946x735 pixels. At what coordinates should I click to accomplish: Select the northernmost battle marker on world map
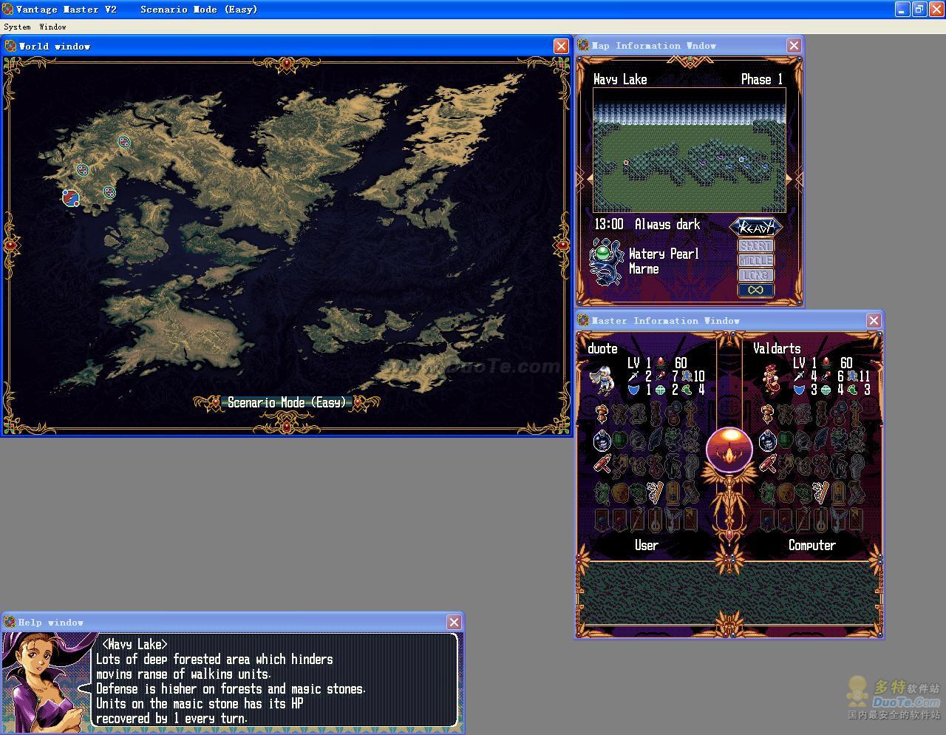[124, 142]
